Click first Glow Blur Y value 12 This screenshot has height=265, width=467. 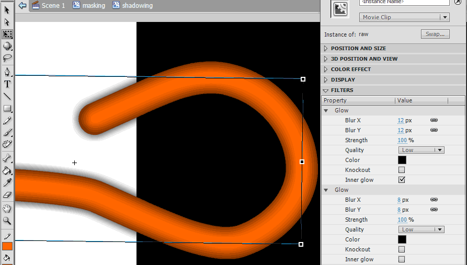[401, 130]
